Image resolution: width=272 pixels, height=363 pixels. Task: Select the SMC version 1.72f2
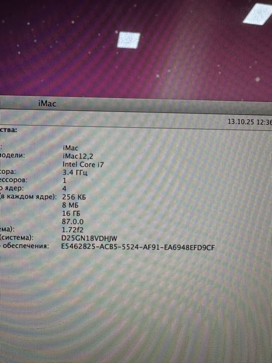(x=73, y=230)
